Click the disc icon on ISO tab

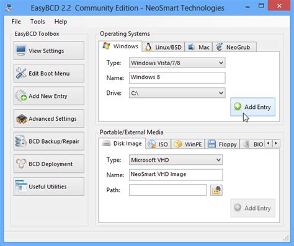[x=152, y=144]
